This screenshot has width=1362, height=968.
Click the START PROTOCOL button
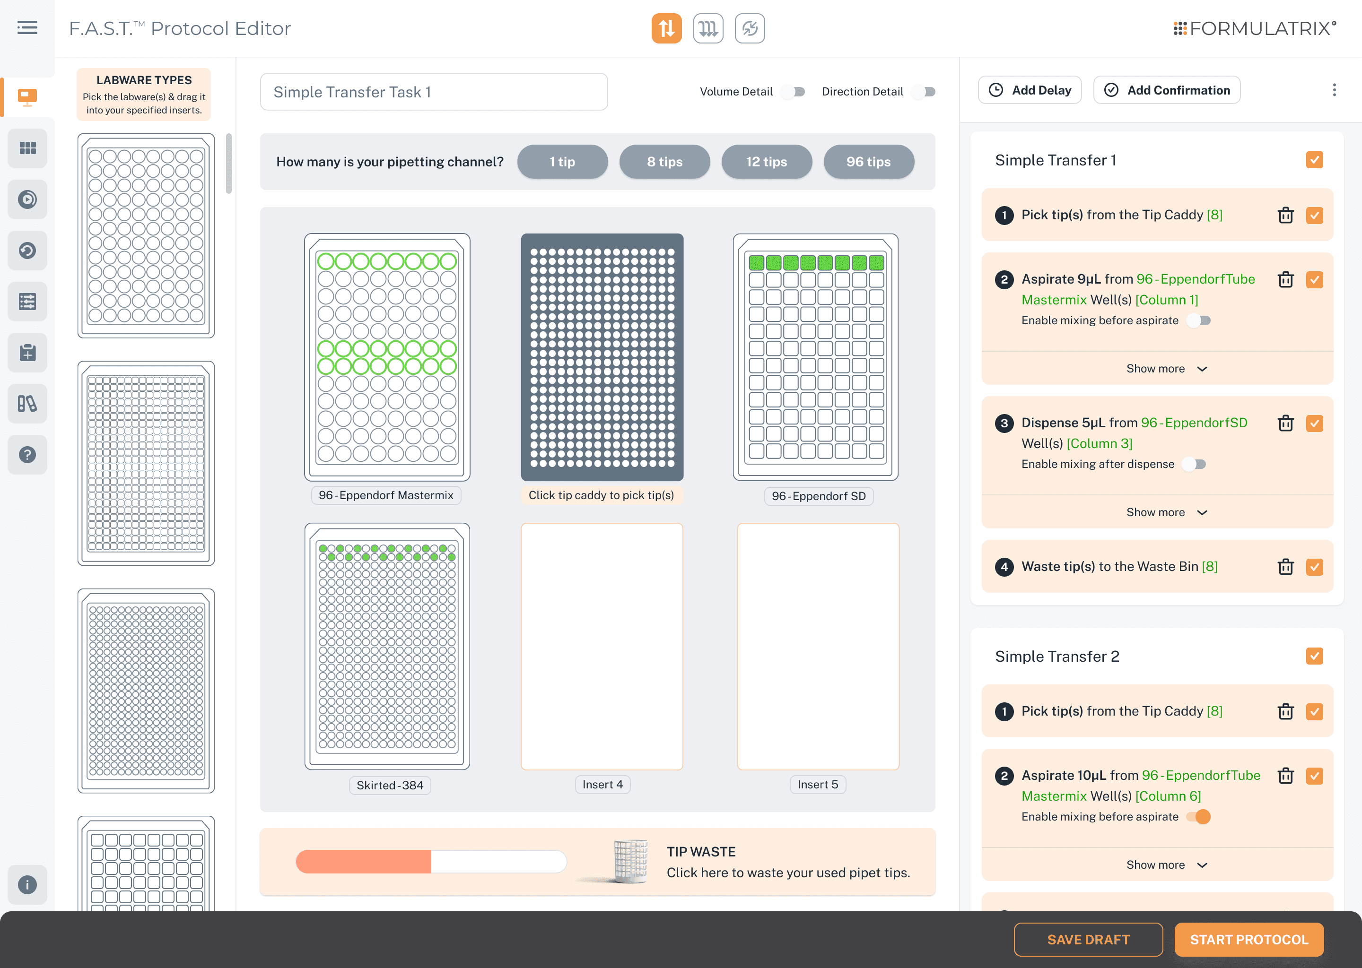point(1248,939)
